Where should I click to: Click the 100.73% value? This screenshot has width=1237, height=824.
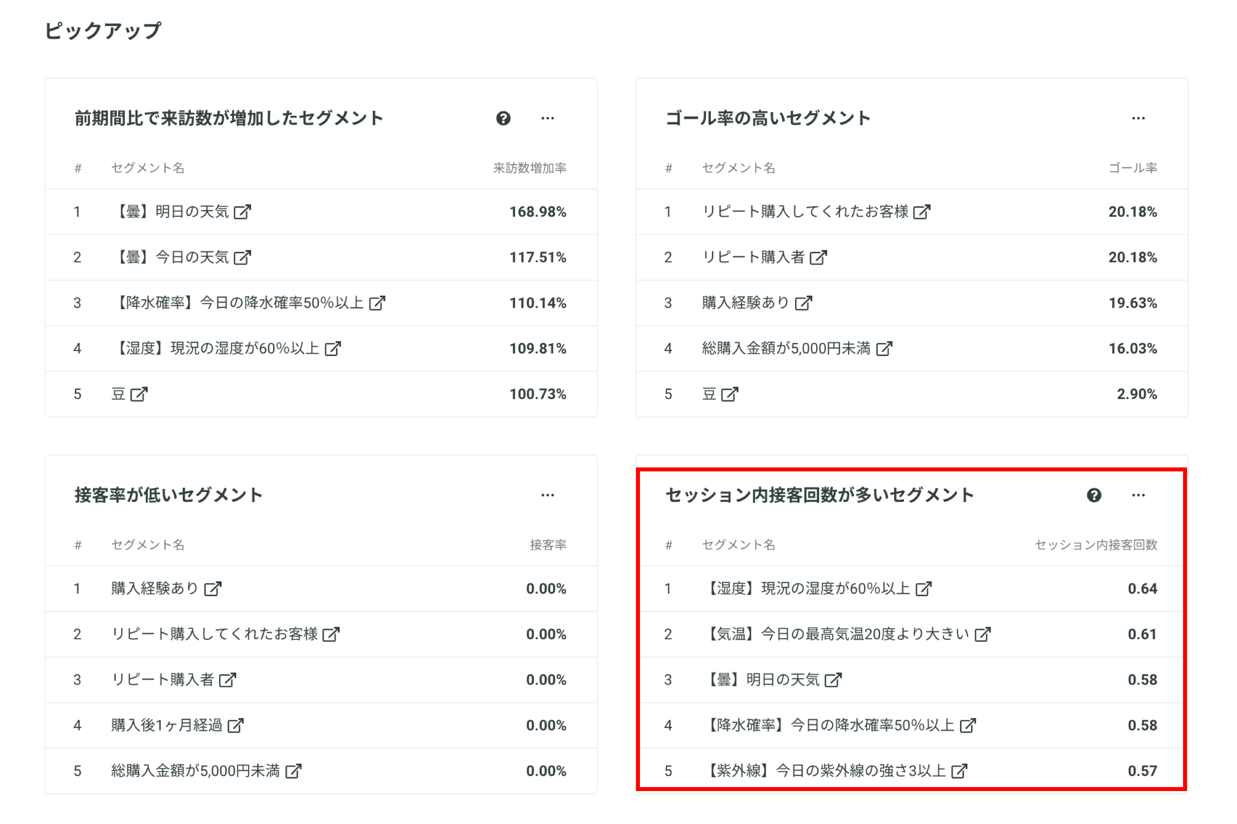coord(537,394)
